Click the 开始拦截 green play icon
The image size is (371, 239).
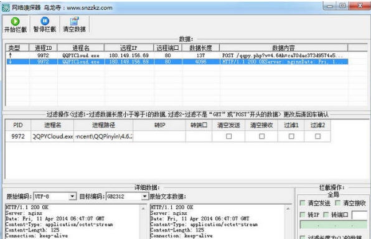tap(15, 21)
